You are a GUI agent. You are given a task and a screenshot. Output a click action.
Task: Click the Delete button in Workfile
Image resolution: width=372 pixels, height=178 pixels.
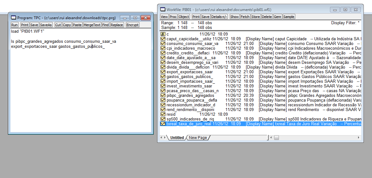point(267,17)
